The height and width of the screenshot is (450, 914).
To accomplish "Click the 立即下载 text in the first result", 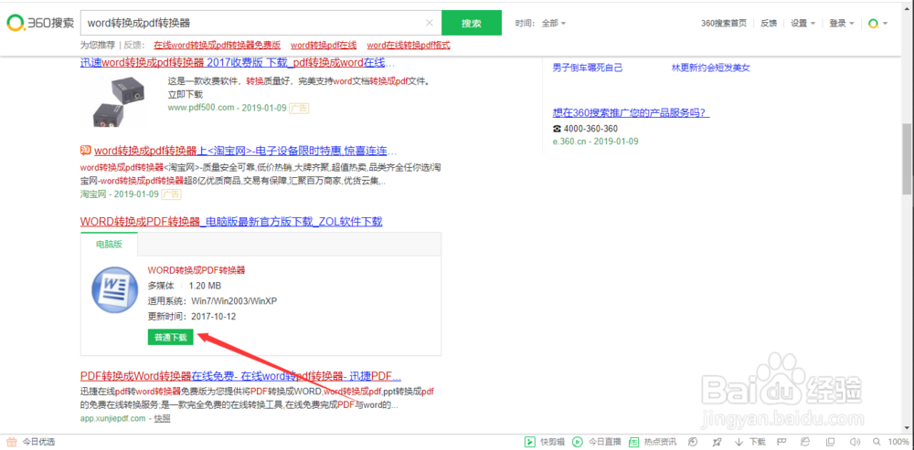I will click(x=186, y=94).
